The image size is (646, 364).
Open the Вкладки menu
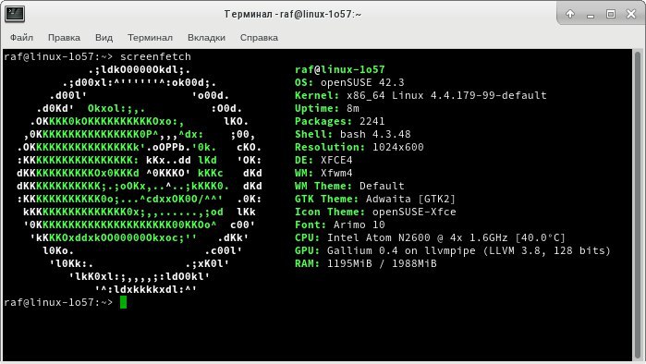tap(206, 38)
